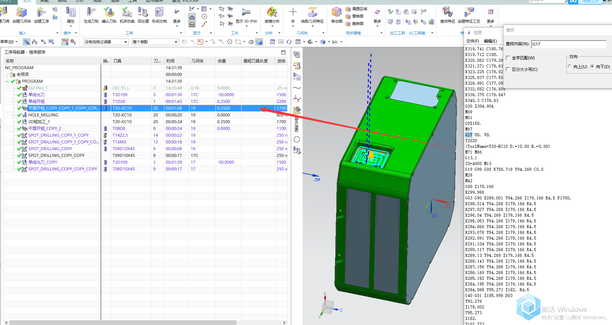612x325 pixels.
Task: Collapse the PROGRAM tree node
Action: click(7, 81)
